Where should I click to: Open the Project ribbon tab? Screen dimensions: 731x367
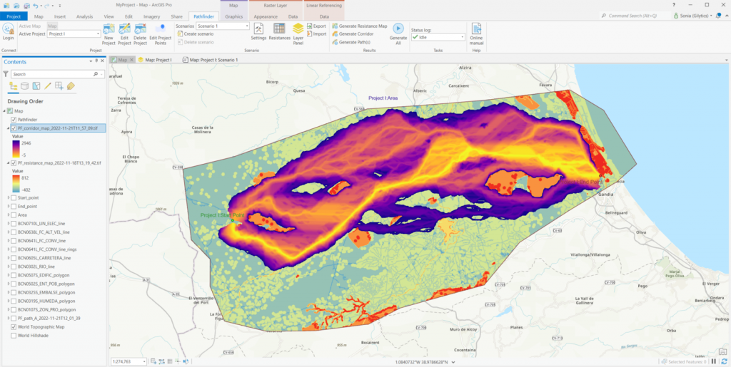click(14, 16)
